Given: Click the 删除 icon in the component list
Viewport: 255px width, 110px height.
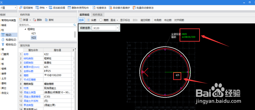Looking at the screenshot, I should (34, 20).
